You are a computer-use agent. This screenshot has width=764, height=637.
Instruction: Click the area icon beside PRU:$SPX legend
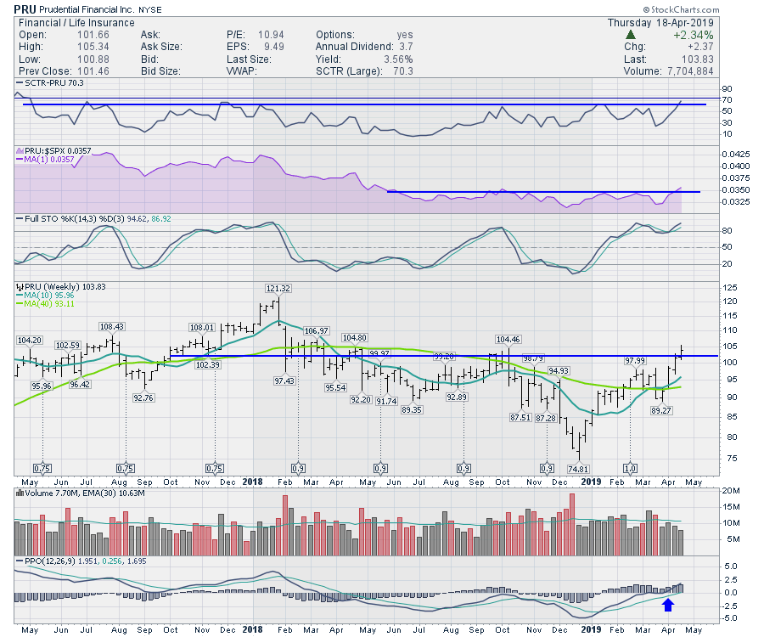click(x=20, y=151)
